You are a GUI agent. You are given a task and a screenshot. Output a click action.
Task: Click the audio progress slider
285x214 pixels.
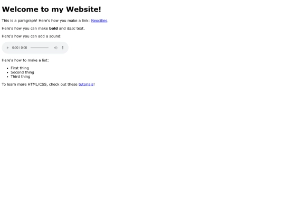(x=40, y=48)
